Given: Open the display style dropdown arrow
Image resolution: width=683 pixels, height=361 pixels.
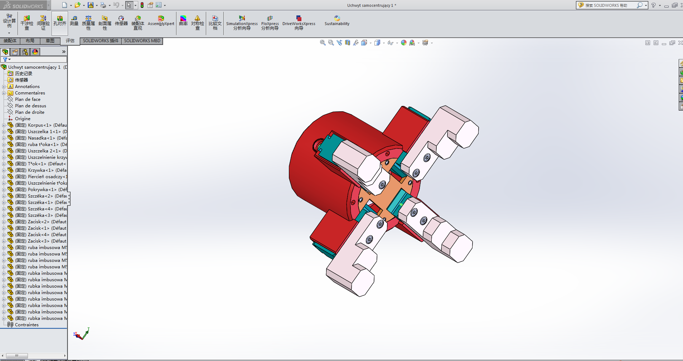Looking at the screenshot, I should (384, 43).
